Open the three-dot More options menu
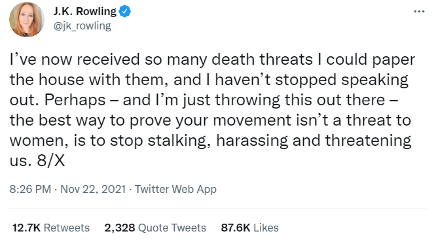This screenshot has height=240, width=436. tap(419, 12)
